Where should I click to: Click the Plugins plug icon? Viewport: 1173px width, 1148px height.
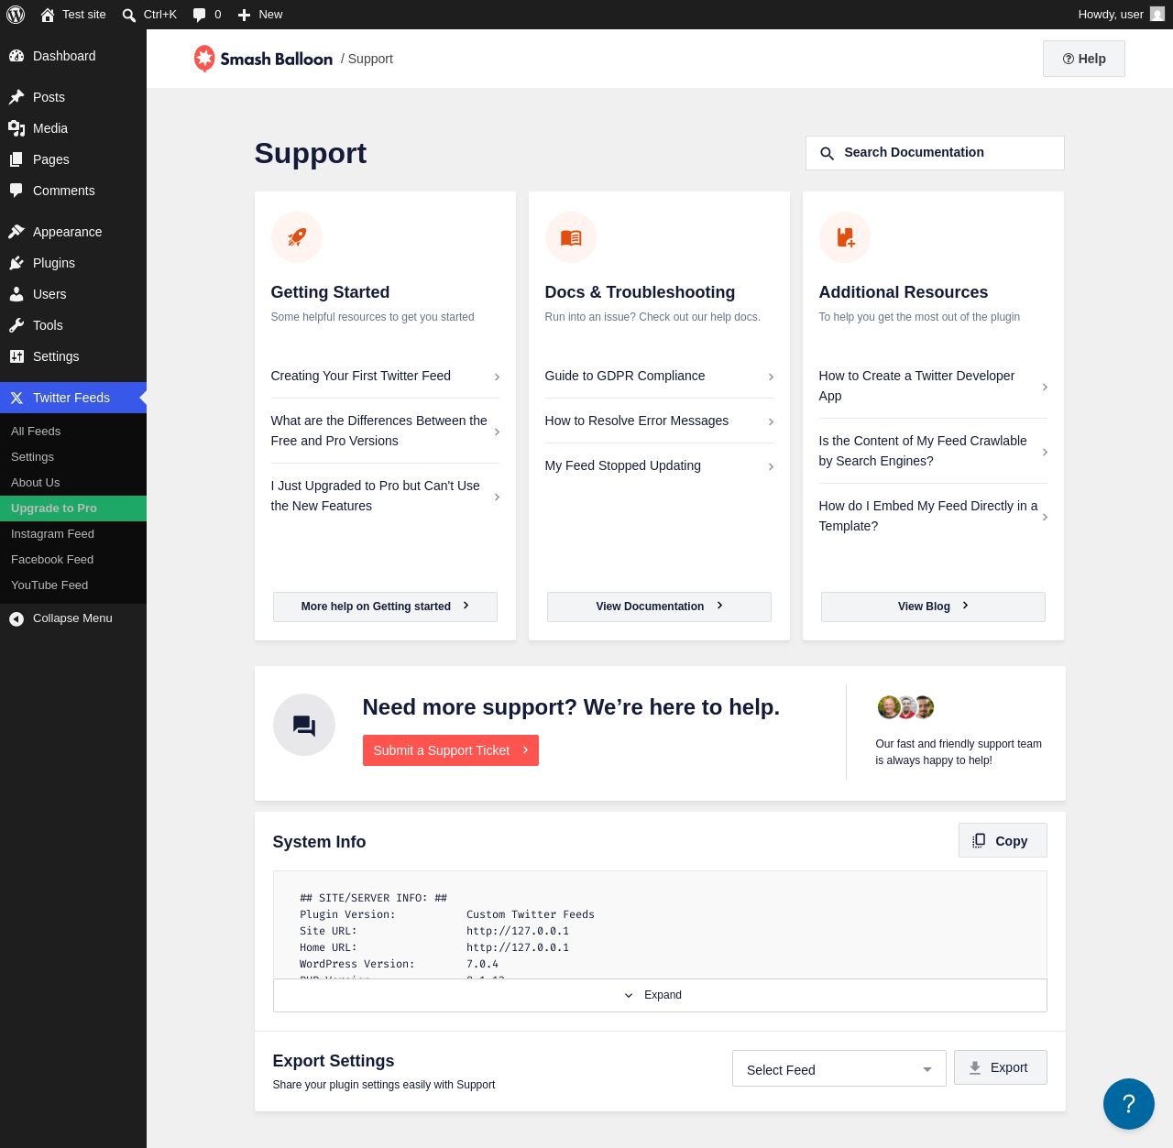tap(16, 263)
